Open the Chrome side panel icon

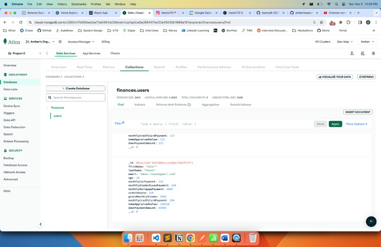coord(360,22)
